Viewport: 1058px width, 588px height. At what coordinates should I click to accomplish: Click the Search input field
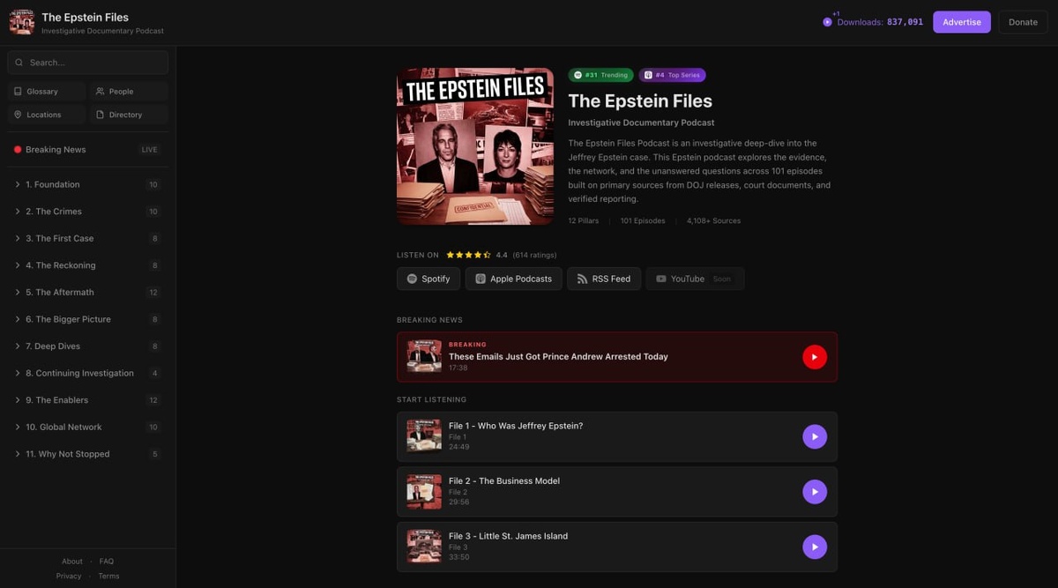87,63
